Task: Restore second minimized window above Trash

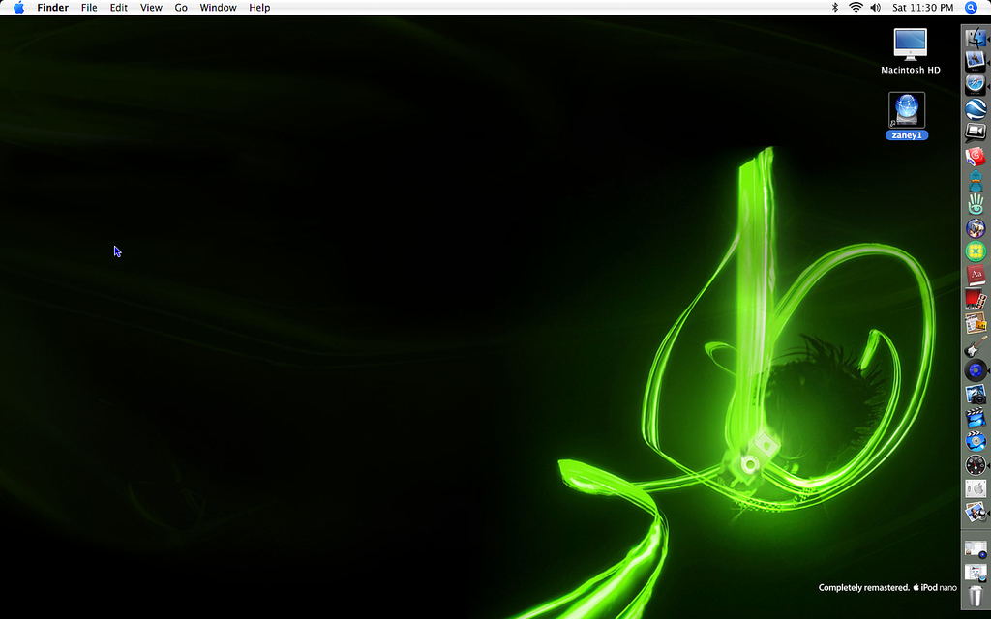Action: pyautogui.click(x=976, y=573)
